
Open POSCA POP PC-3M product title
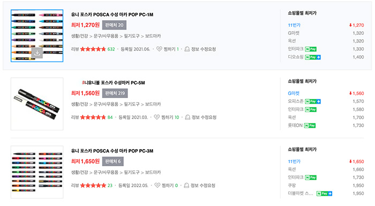pos(112,151)
